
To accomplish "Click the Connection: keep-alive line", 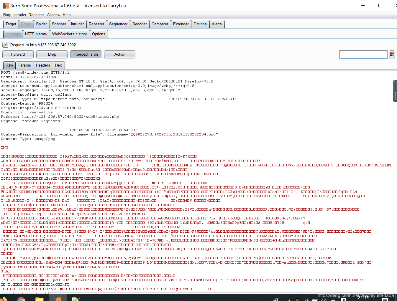I will 27,112.
